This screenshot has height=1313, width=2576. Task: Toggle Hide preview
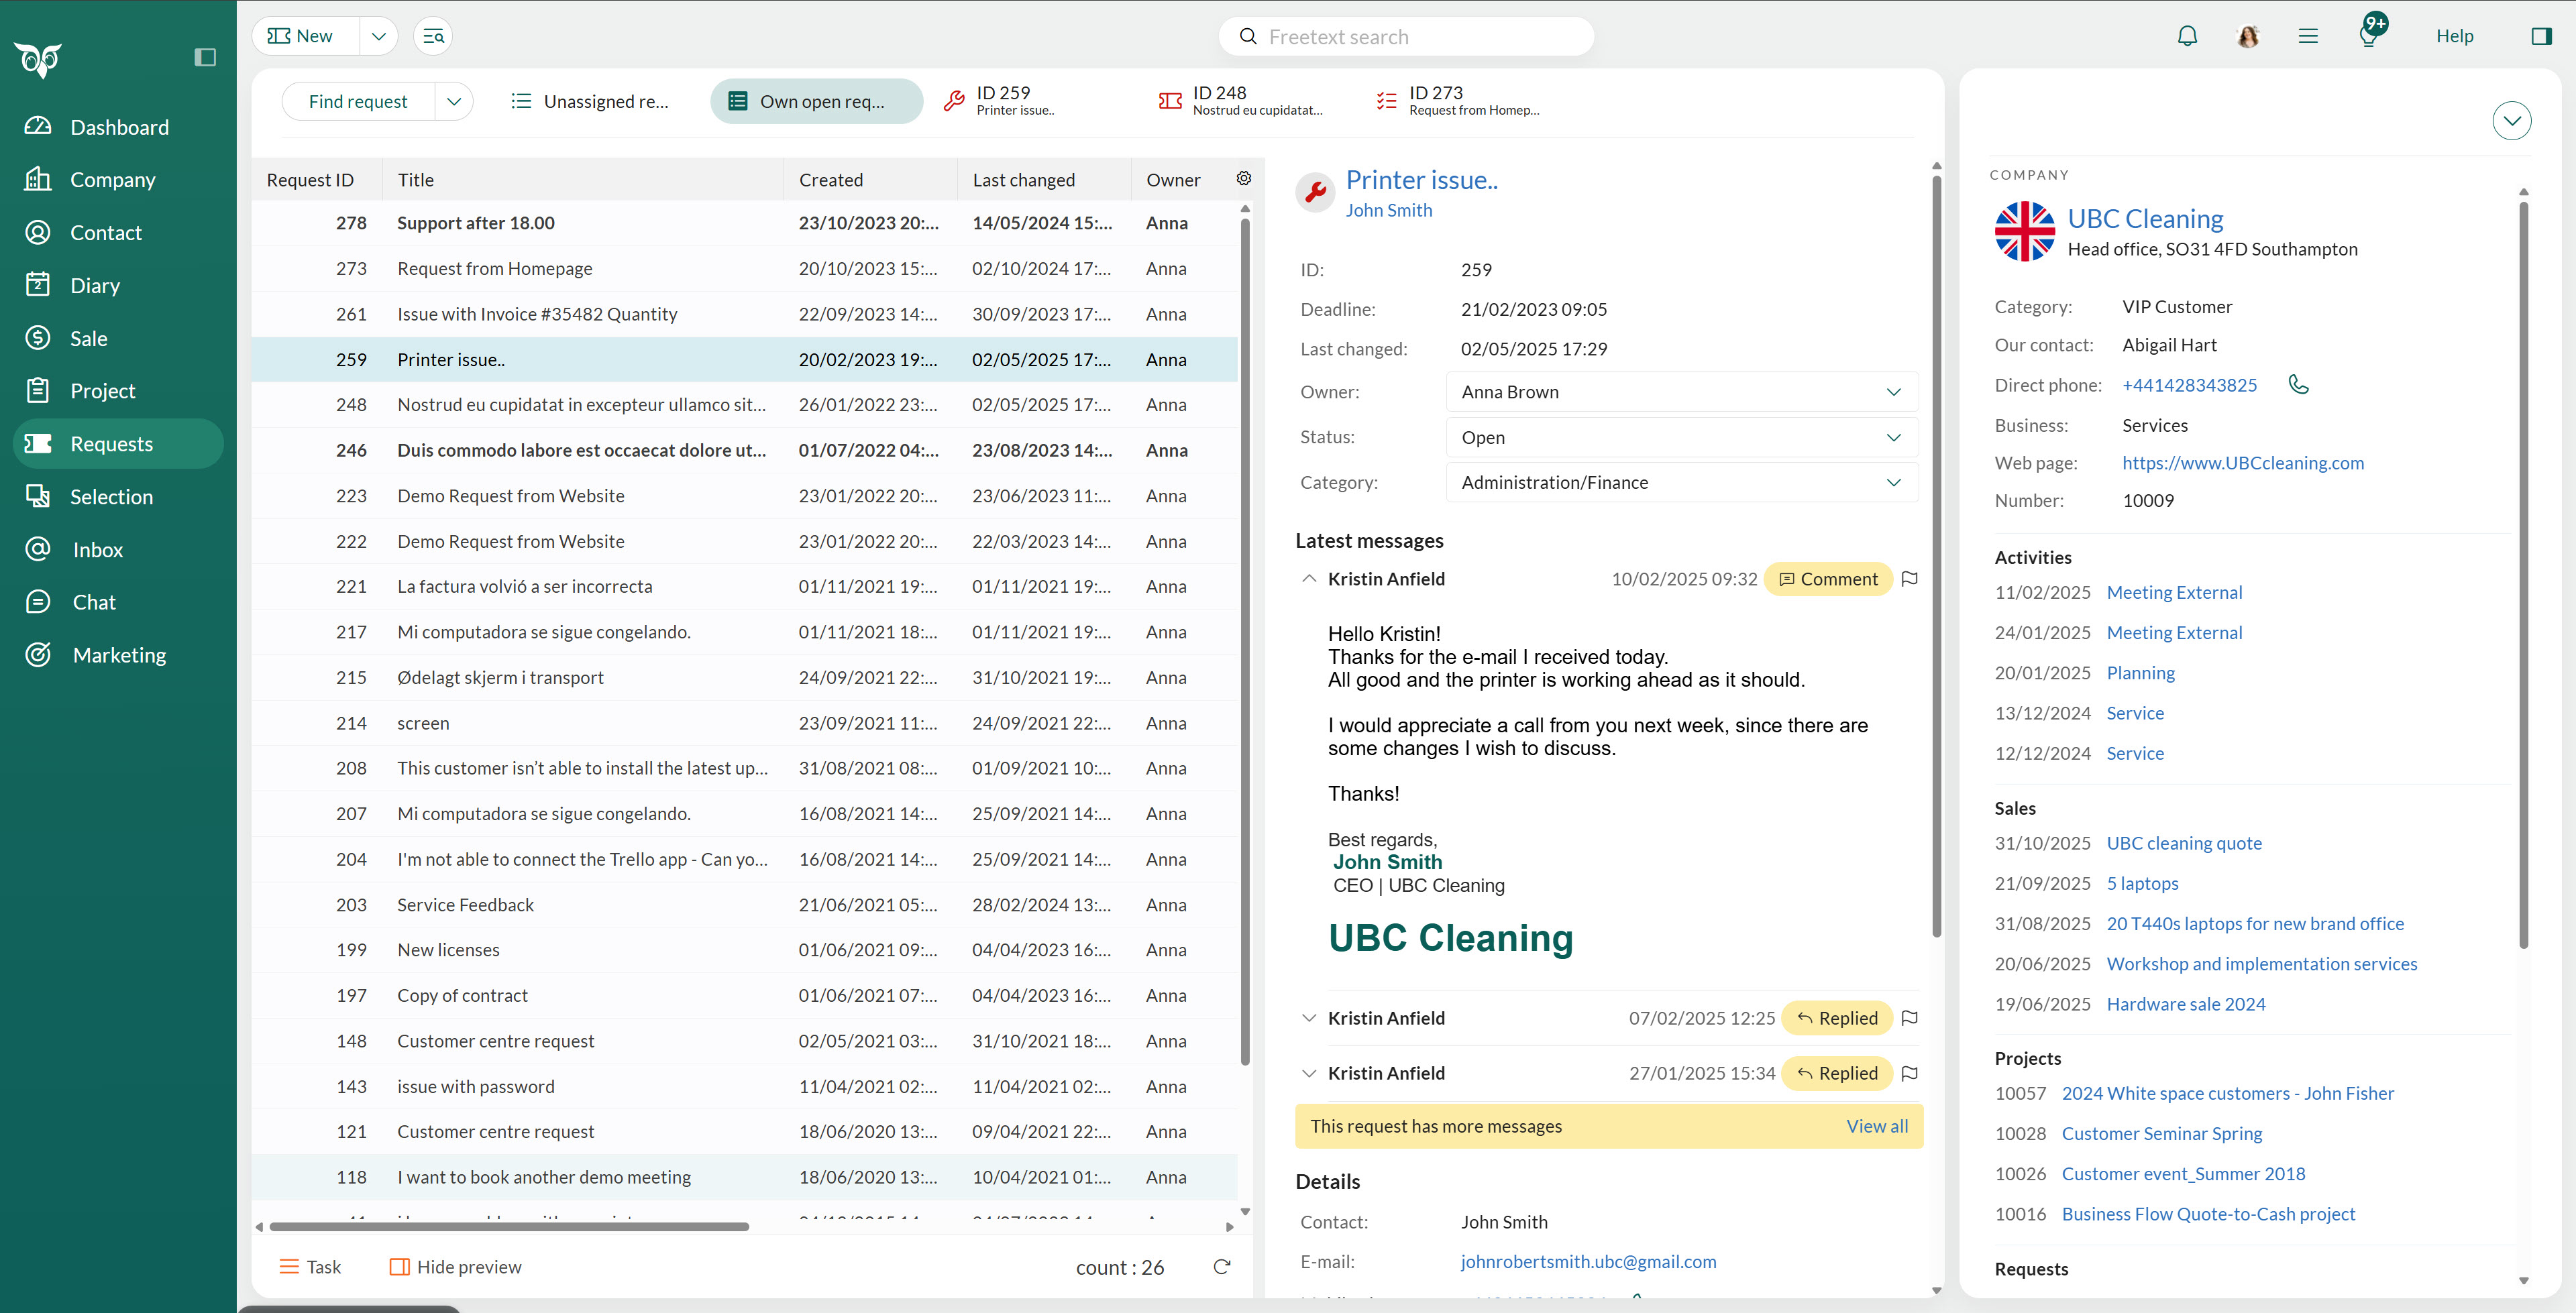tap(455, 1267)
